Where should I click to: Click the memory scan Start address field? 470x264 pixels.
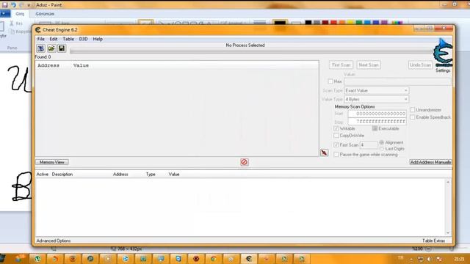377,114
